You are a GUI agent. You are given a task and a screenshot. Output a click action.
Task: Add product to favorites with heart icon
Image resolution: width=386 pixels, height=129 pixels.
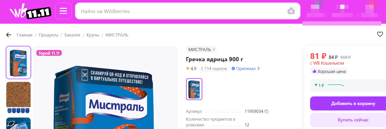click(380, 34)
